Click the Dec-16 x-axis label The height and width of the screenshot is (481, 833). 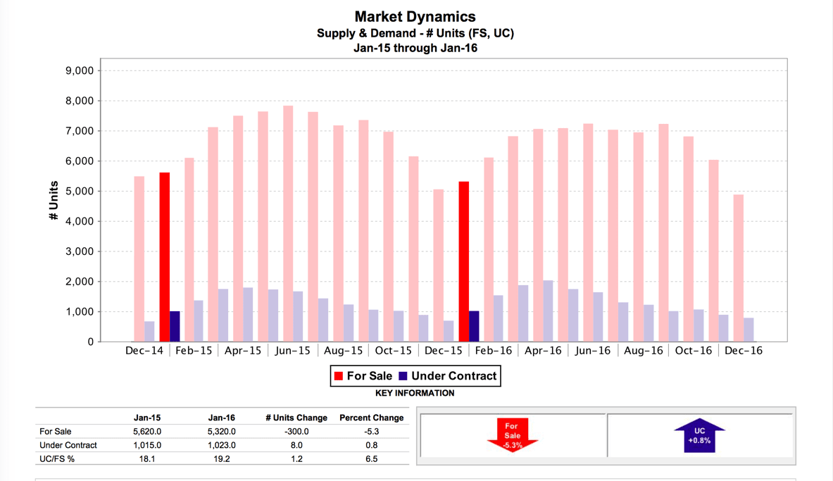pos(743,350)
